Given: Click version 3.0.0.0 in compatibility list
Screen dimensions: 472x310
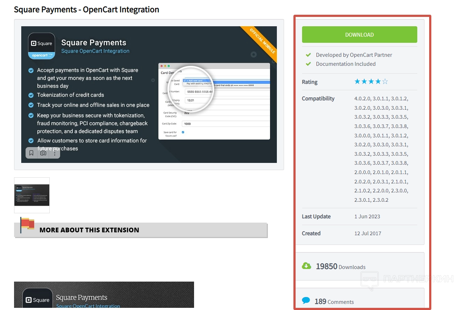Looking at the screenshot, I should [363, 136].
